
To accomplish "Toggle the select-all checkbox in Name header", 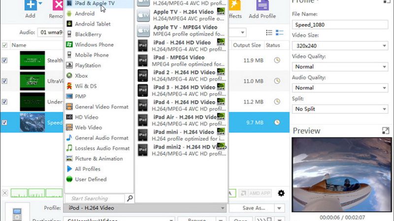I will click(4, 45).
